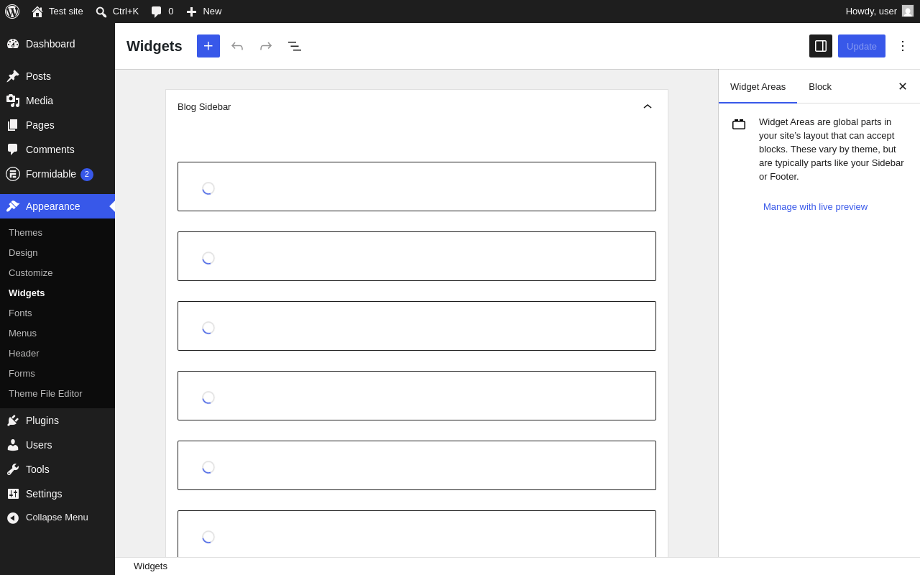Click the Blog Sidebar title text
The image size is (920, 575).
pyautogui.click(x=204, y=107)
